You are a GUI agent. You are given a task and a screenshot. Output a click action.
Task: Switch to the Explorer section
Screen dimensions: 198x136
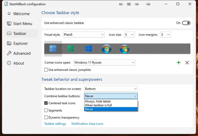pyautogui.click(x=21, y=44)
